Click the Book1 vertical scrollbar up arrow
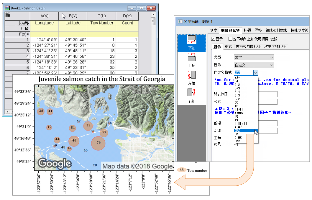Image resolution: width=312 pixels, height=200 pixels. pos(153,15)
